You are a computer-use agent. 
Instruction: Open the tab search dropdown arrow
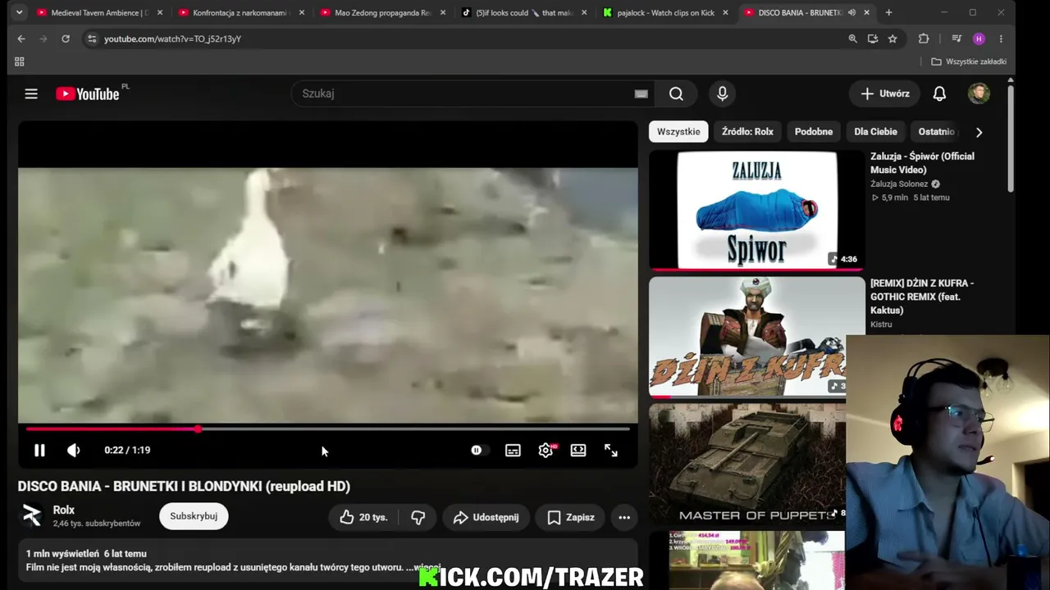tap(19, 12)
